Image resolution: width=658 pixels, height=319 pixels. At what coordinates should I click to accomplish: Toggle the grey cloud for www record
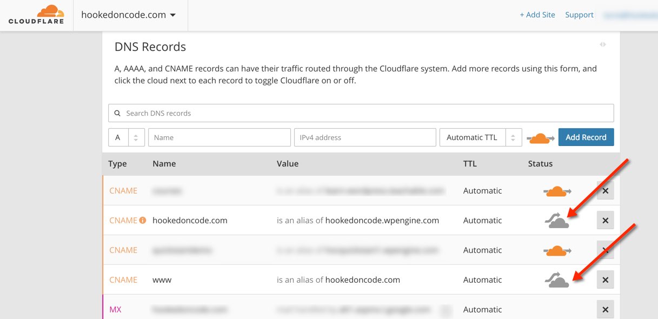557,280
